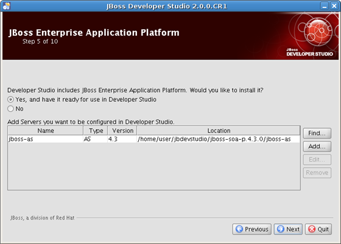Image resolution: width=341 pixels, height=244 pixels.
Task: Minimize the installer window
Action: pyautogui.click(x=324, y=6)
